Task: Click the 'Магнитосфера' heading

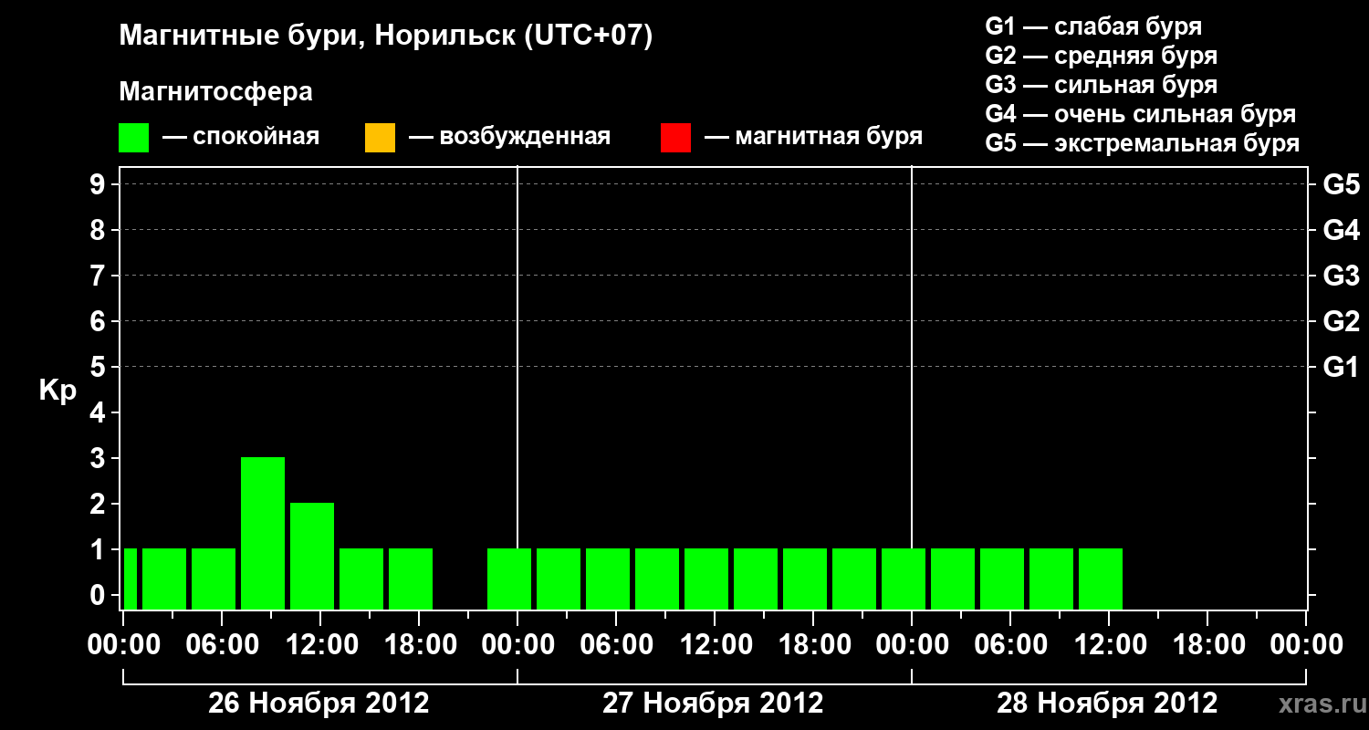Action: 216,92
